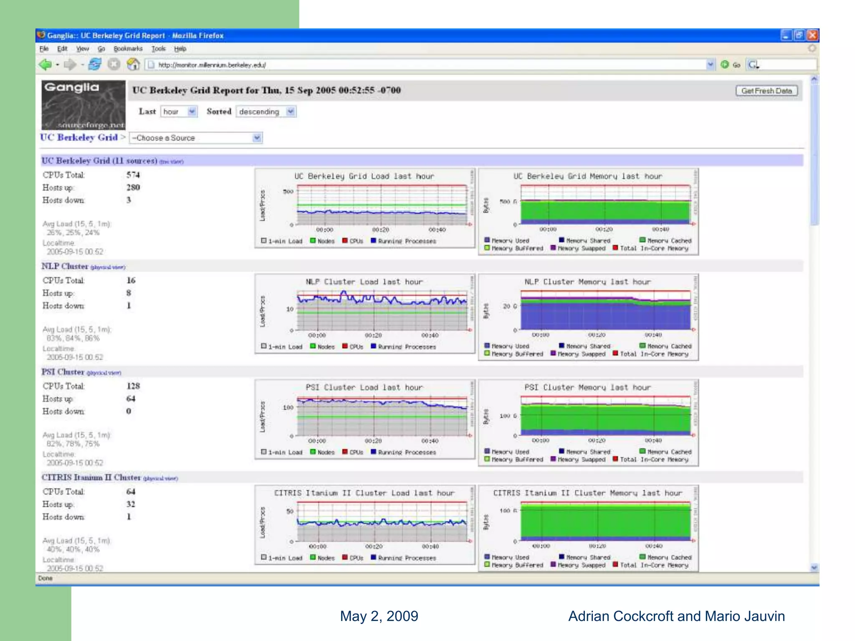Click UC Berkeley Grid CPUs Total value 574
855x641 pixels.
[x=133, y=175]
